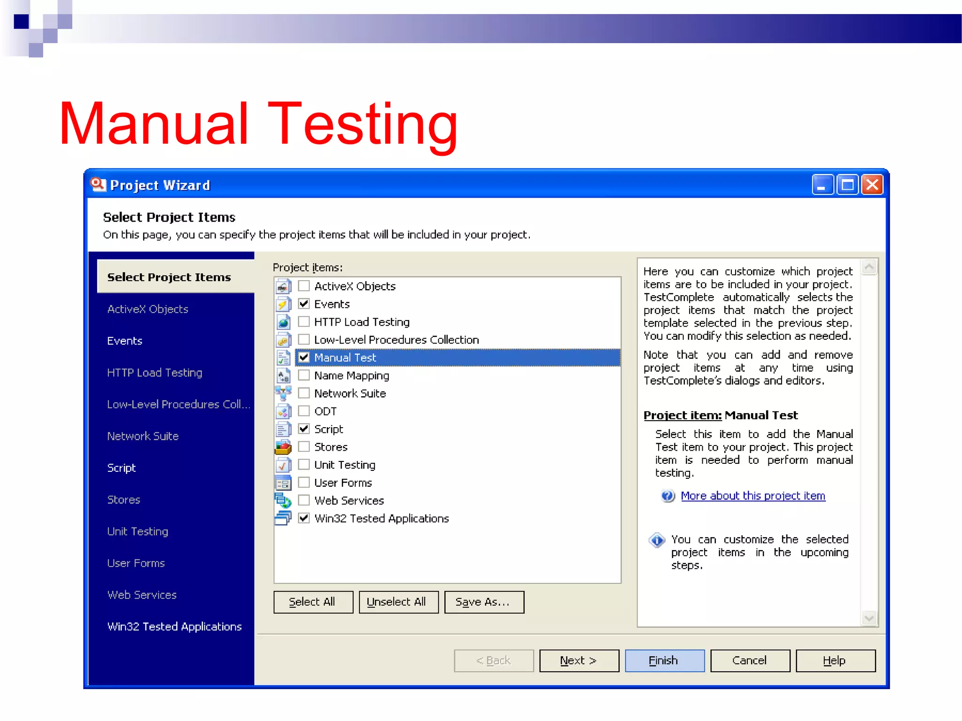Image resolution: width=962 pixels, height=721 pixels.
Task: Go to Stores sidebar step
Action: point(124,499)
